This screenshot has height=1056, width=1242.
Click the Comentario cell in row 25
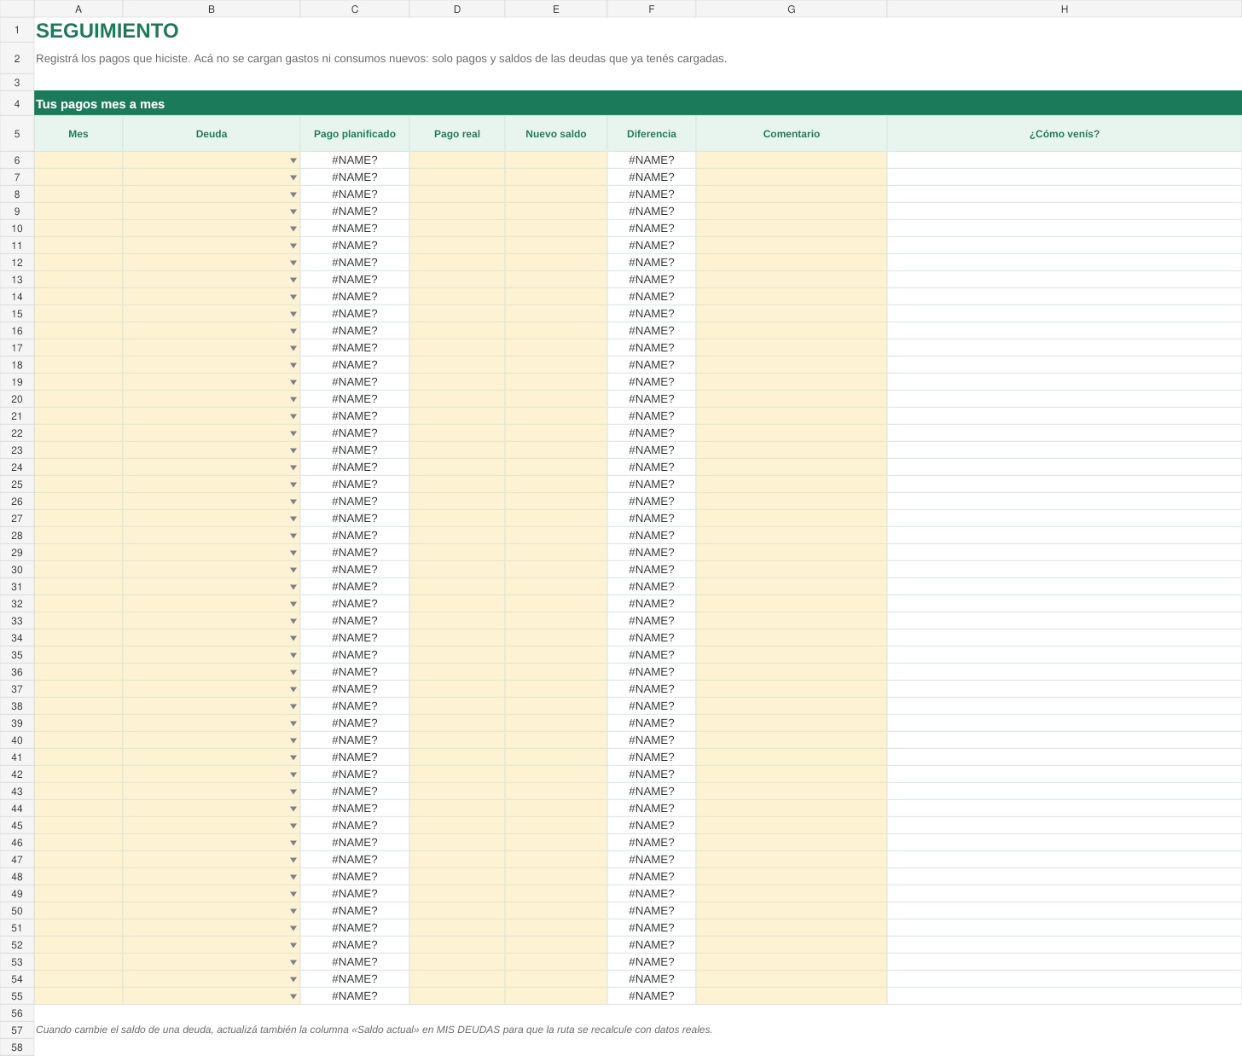coord(792,484)
